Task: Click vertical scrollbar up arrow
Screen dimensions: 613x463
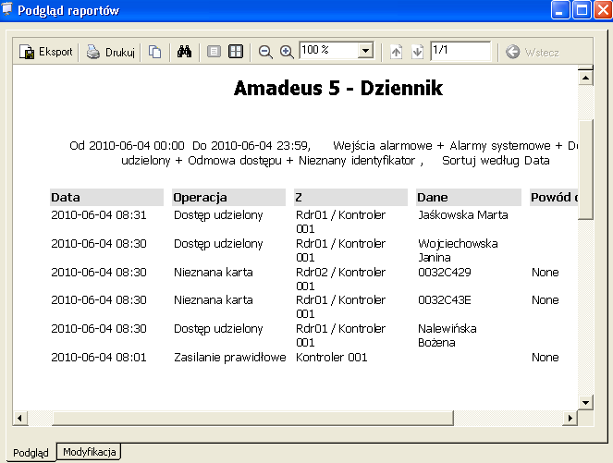Action: tap(585, 78)
